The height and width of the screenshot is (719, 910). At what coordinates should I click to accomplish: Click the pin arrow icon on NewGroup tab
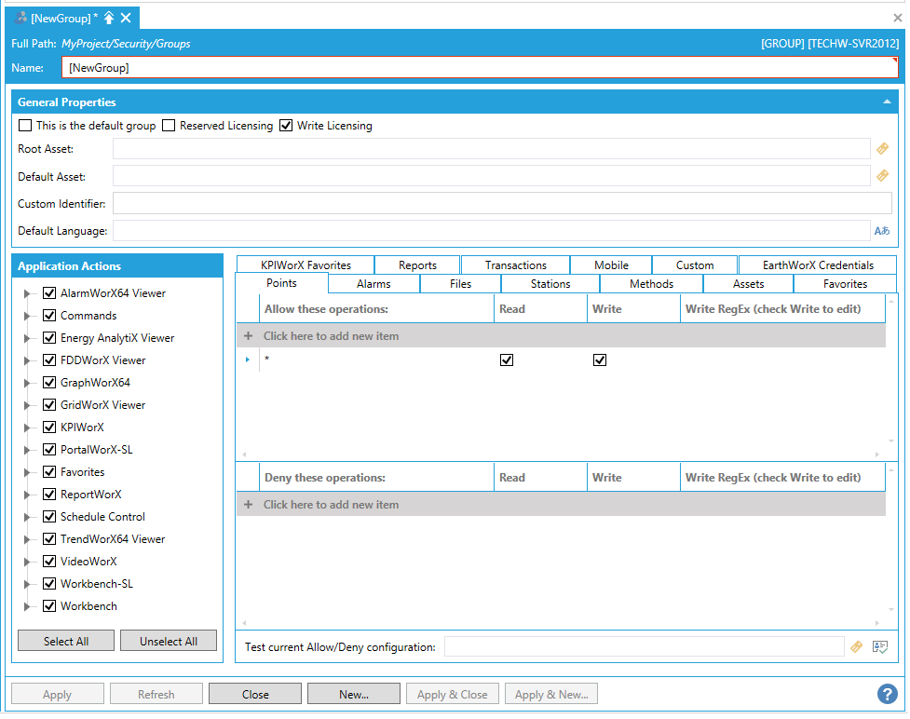pos(109,18)
